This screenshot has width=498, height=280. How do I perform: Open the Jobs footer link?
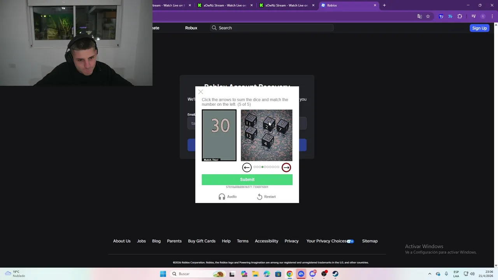[x=141, y=241]
